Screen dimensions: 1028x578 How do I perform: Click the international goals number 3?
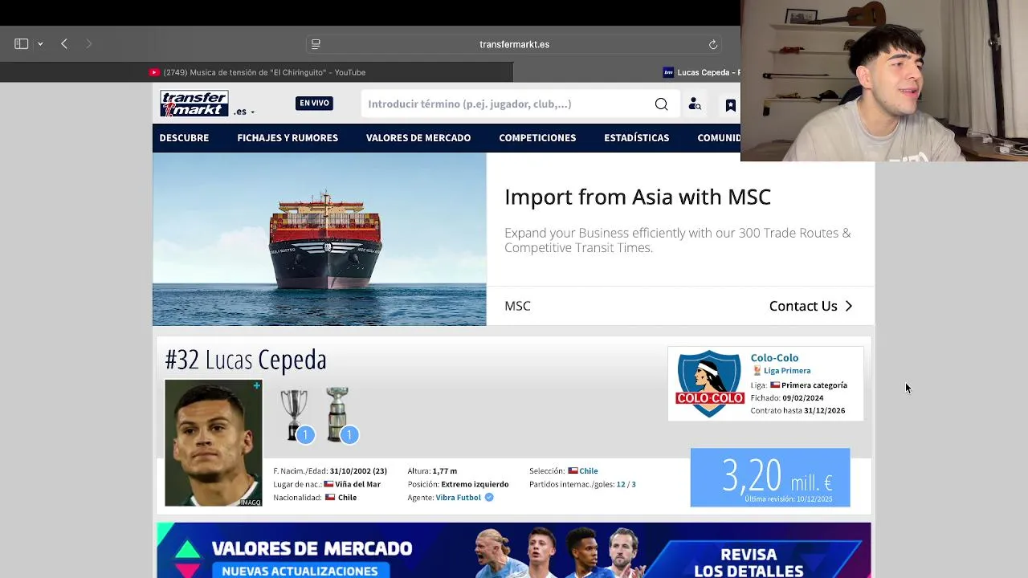pos(633,484)
